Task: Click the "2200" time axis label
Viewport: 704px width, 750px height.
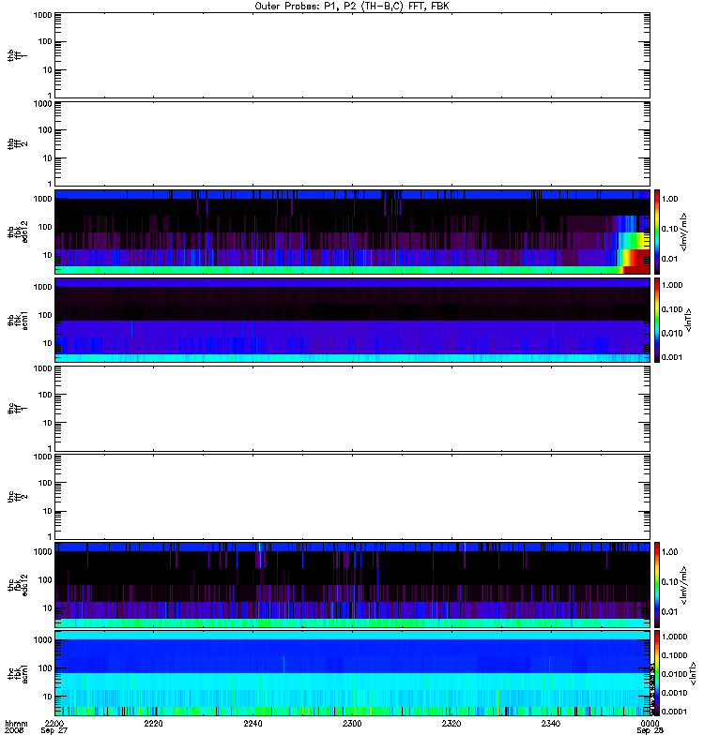Action: point(54,723)
